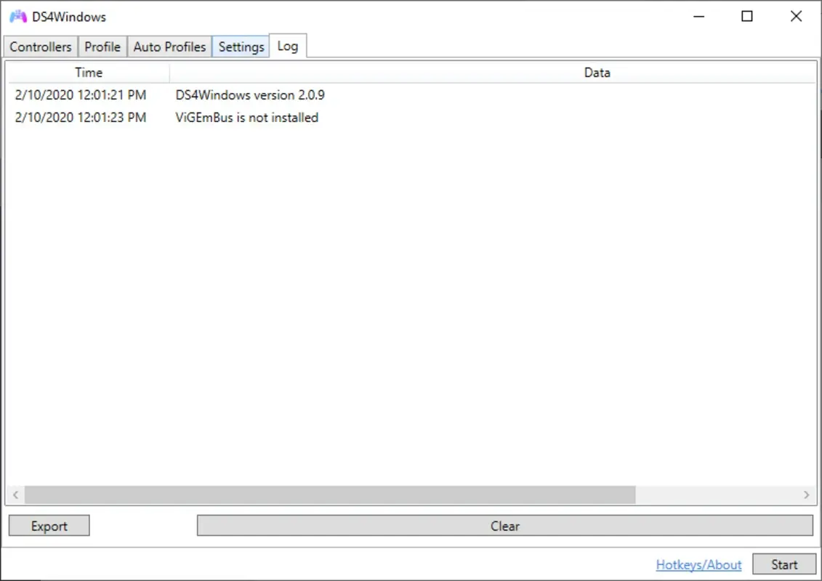Open the Profile tab

point(102,46)
